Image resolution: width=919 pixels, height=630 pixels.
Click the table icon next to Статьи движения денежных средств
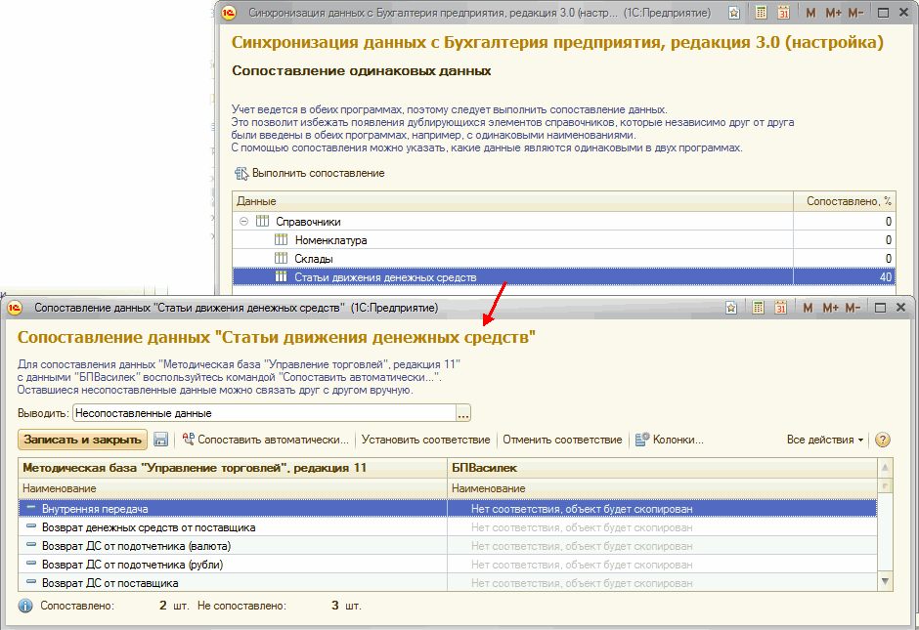(282, 276)
